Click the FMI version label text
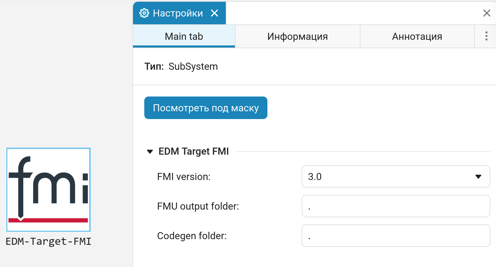496x267 pixels. coord(184,176)
